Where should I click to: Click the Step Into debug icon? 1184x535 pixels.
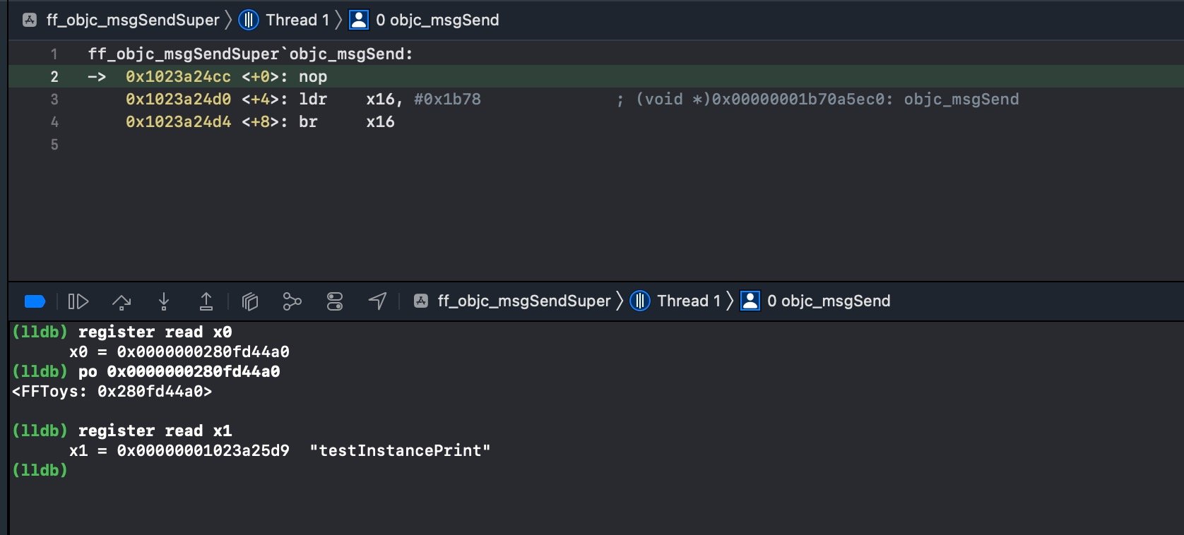click(164, 302)
